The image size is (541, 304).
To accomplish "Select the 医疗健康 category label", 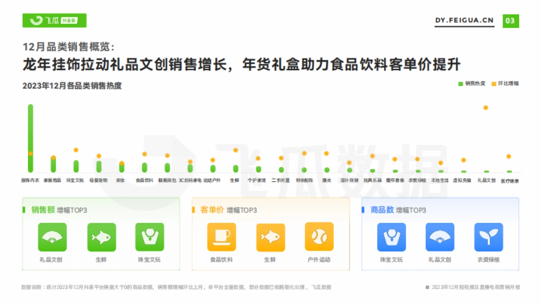I will [x=510, y=180].
